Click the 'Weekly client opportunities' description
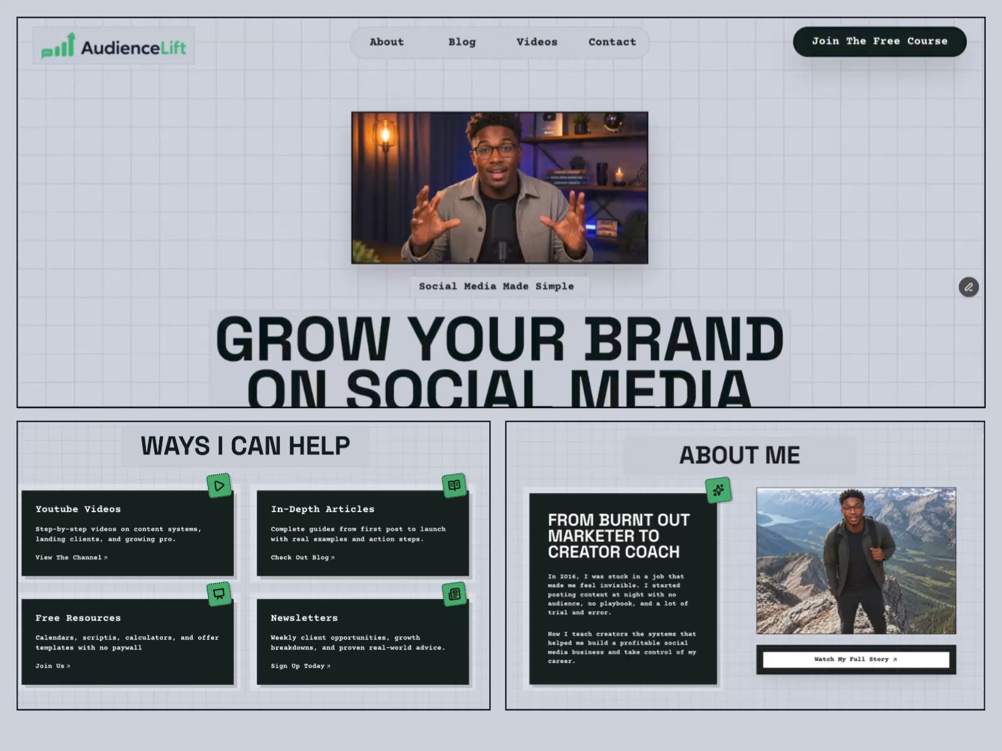This screenshot has width=1002, height=751. 358,643
